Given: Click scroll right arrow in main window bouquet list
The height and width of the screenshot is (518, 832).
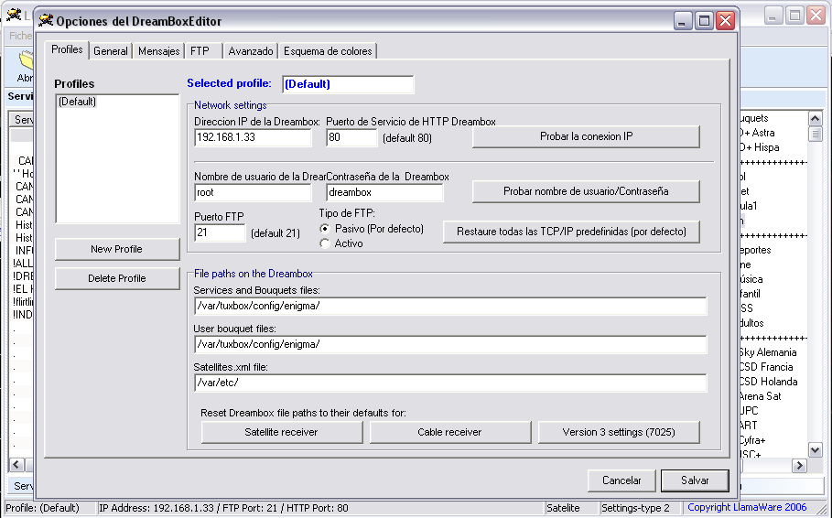Looking at the screenshot, I should point(799,466).
